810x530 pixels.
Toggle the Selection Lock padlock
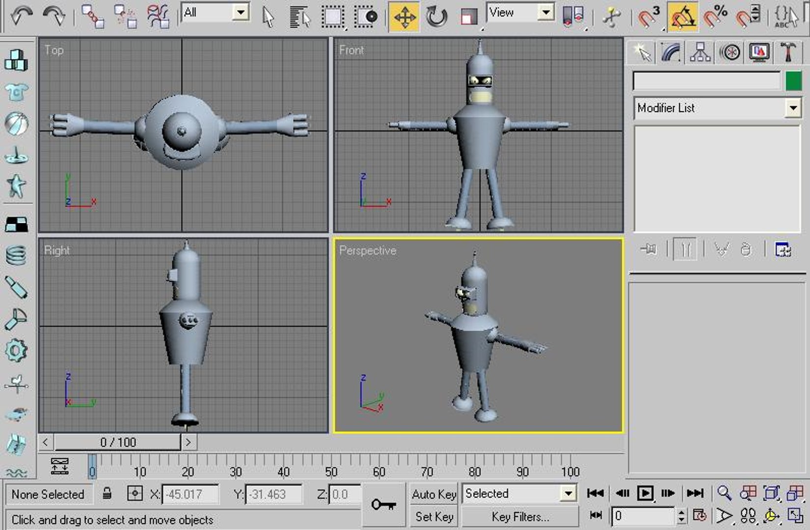tap(107, 493)
